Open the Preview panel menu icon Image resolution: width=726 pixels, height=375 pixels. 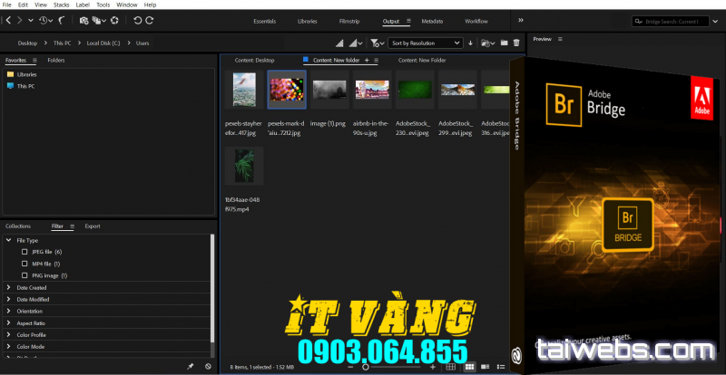tap(560, 39)
